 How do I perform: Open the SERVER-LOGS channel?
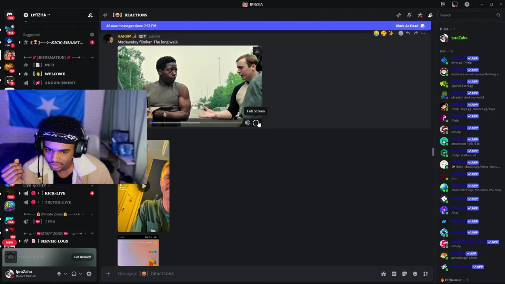click(x=58, y=241)
